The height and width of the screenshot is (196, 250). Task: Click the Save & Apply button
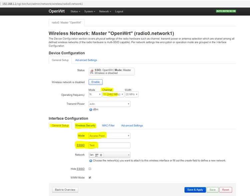195,190
